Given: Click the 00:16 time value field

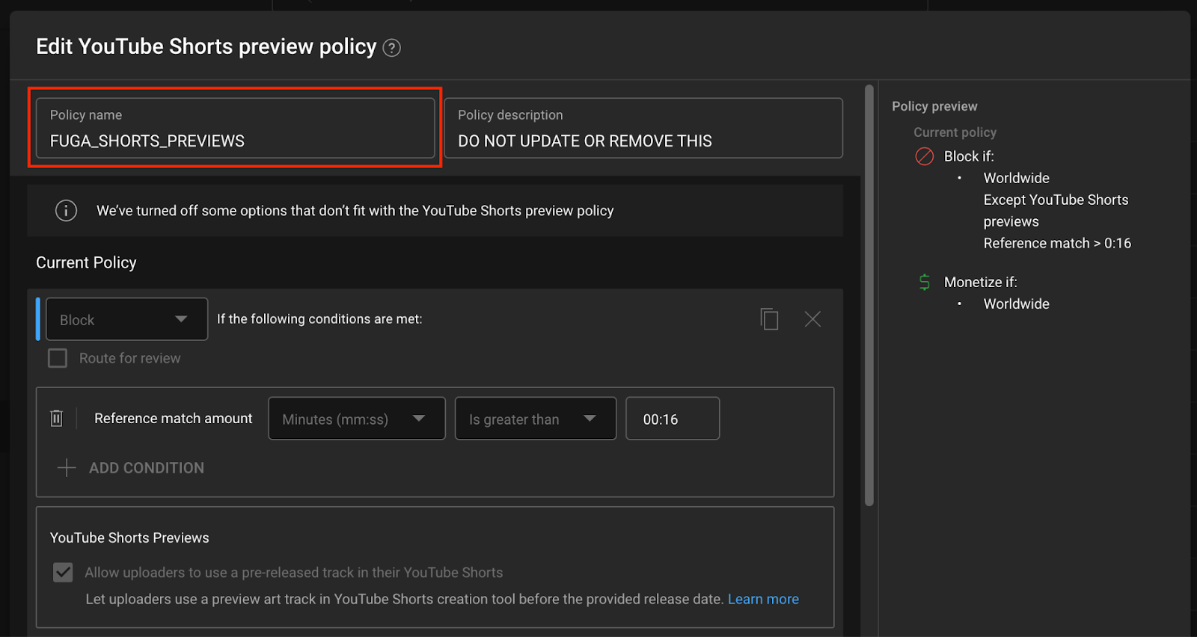Looking at the screenshot, I should 673,419.
